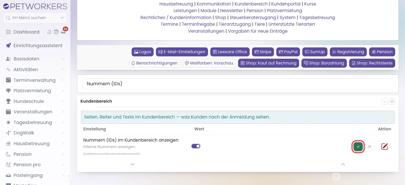Open inbox icon with 14 badge
This screenshot has height=185, width=405.
point(63,32)
